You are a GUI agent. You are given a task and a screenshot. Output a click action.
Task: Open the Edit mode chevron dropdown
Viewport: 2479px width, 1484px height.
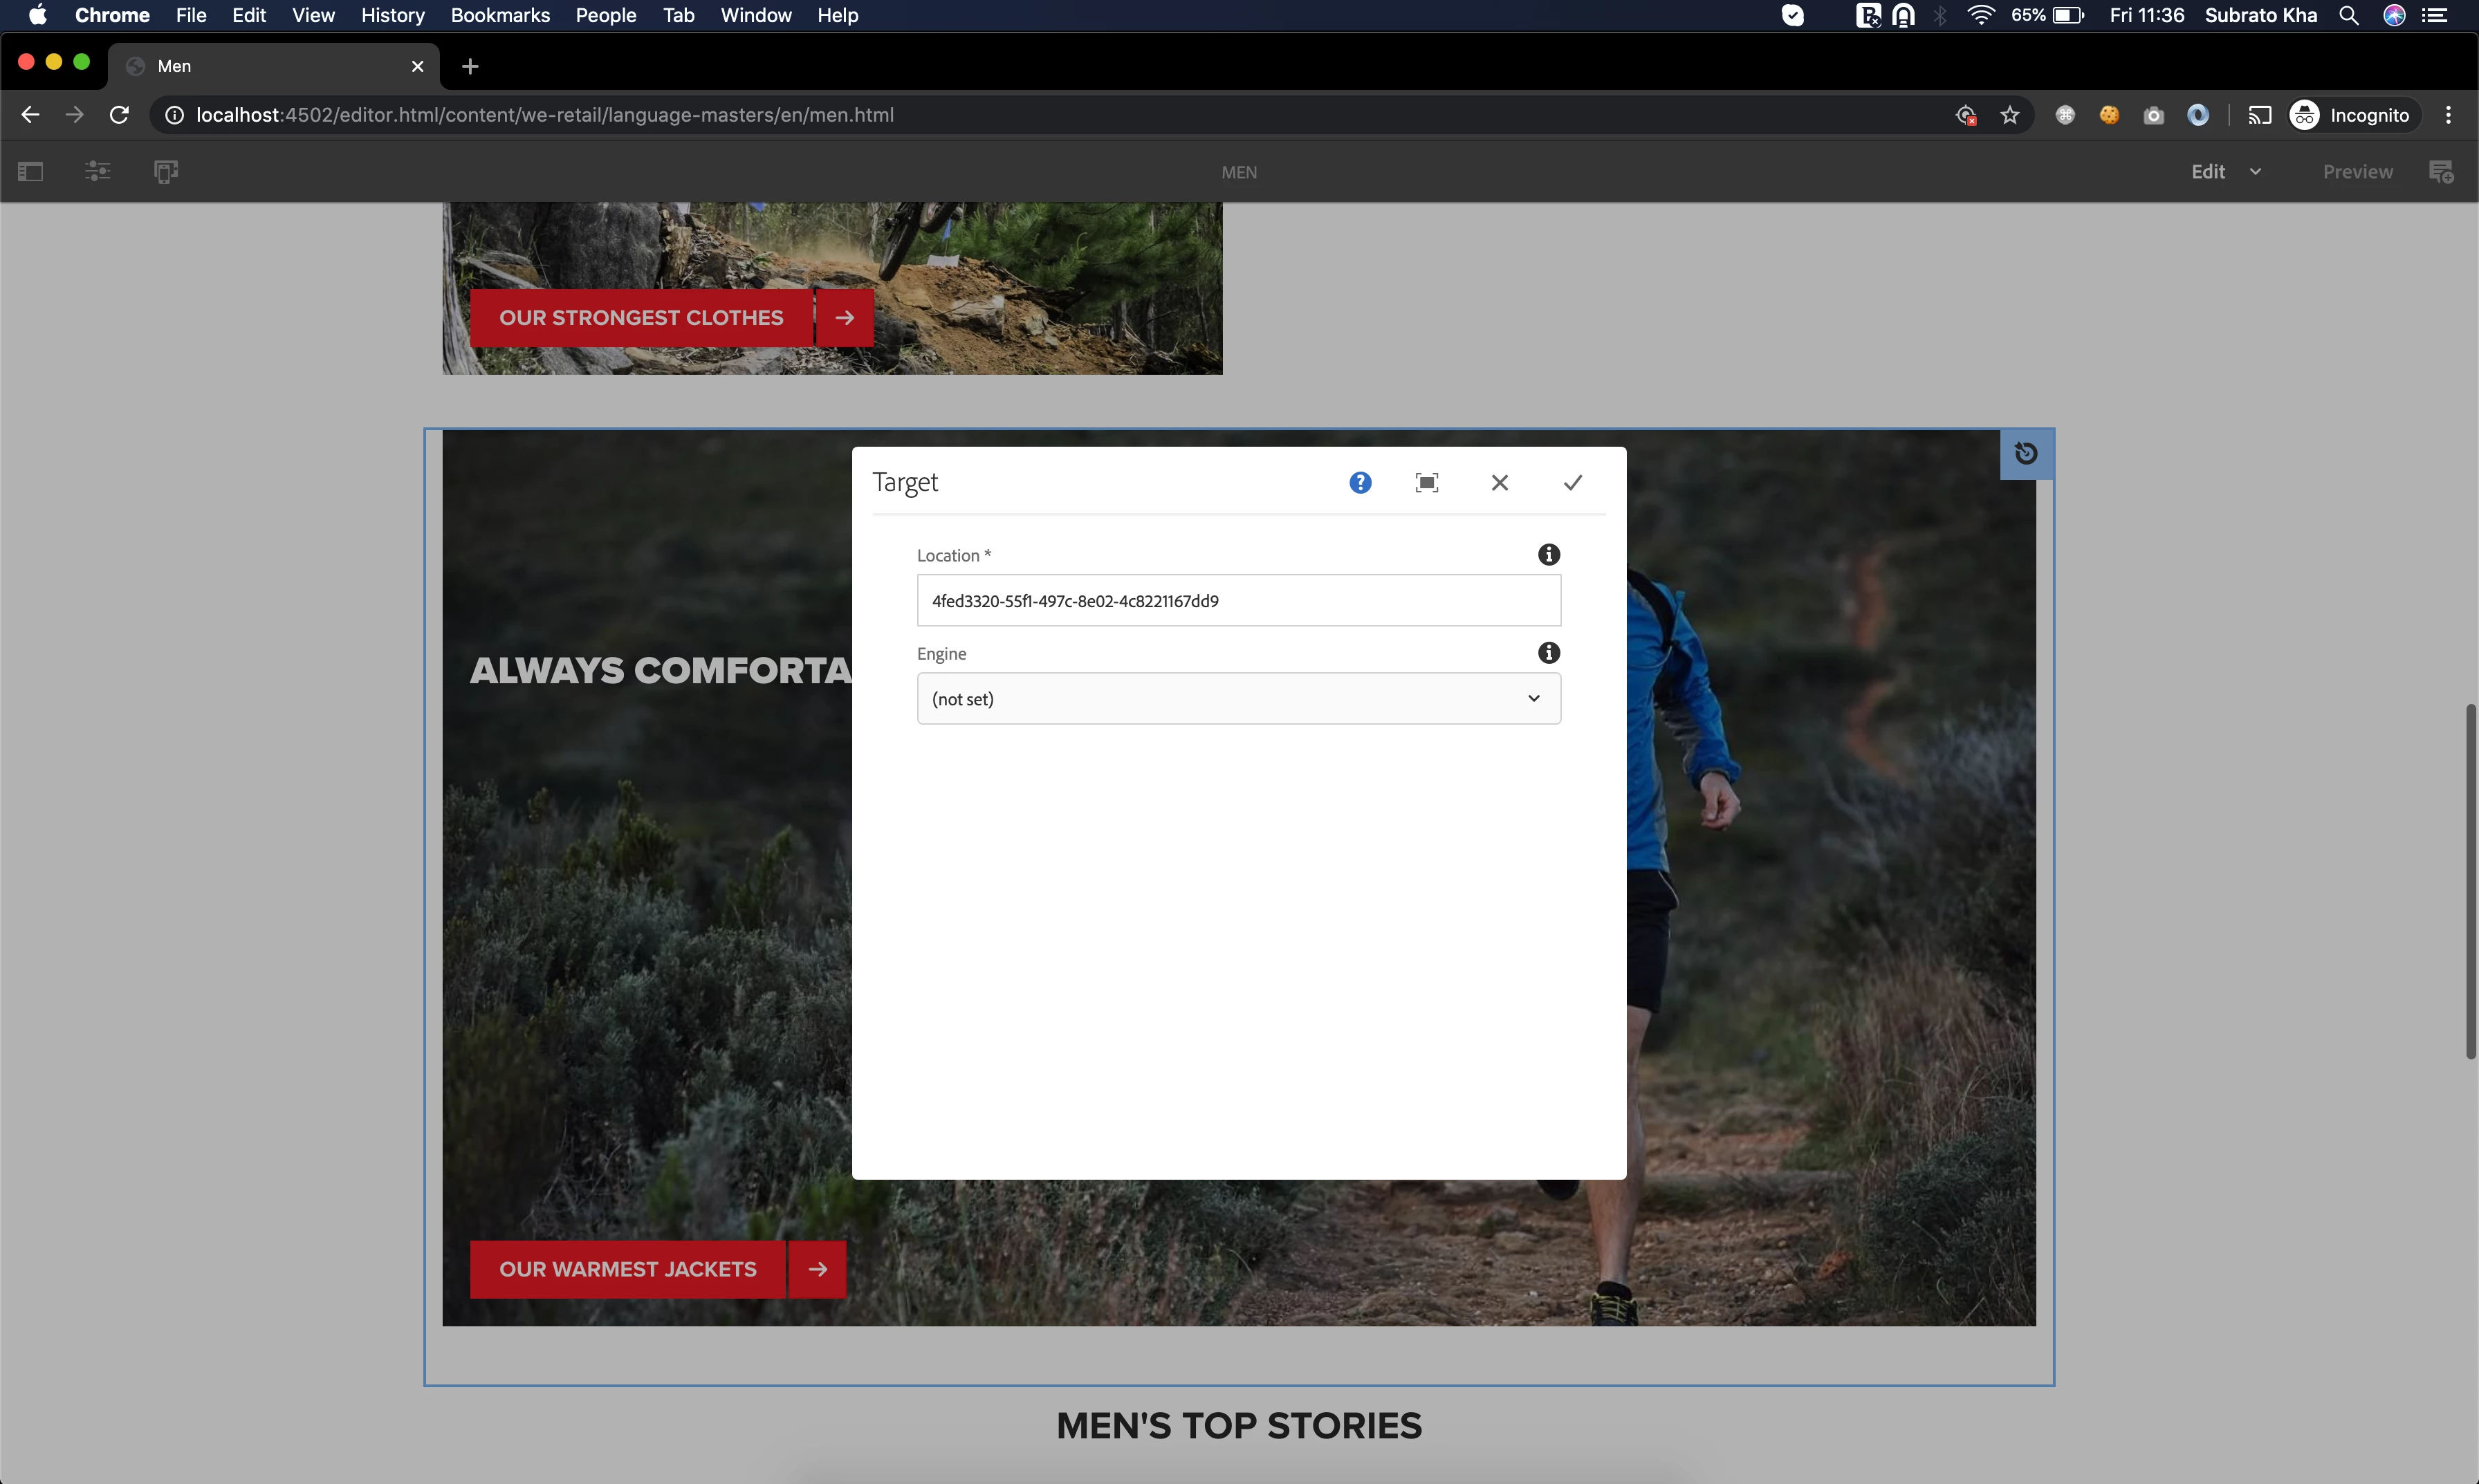coord(2256,172)
